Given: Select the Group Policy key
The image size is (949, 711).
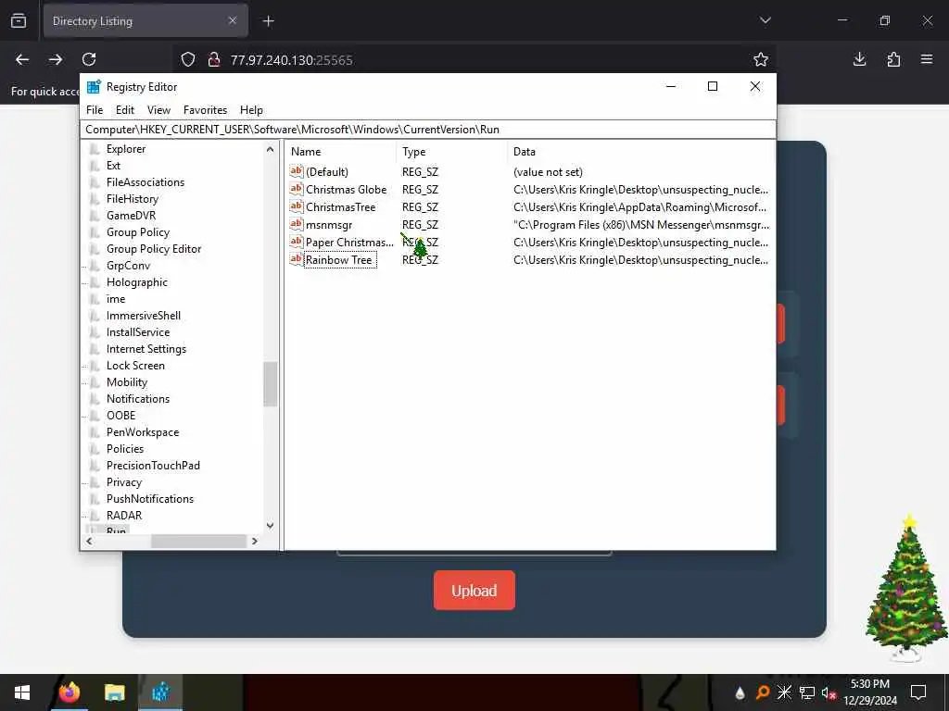Looking at the screenshot, I should coord(138,232).
